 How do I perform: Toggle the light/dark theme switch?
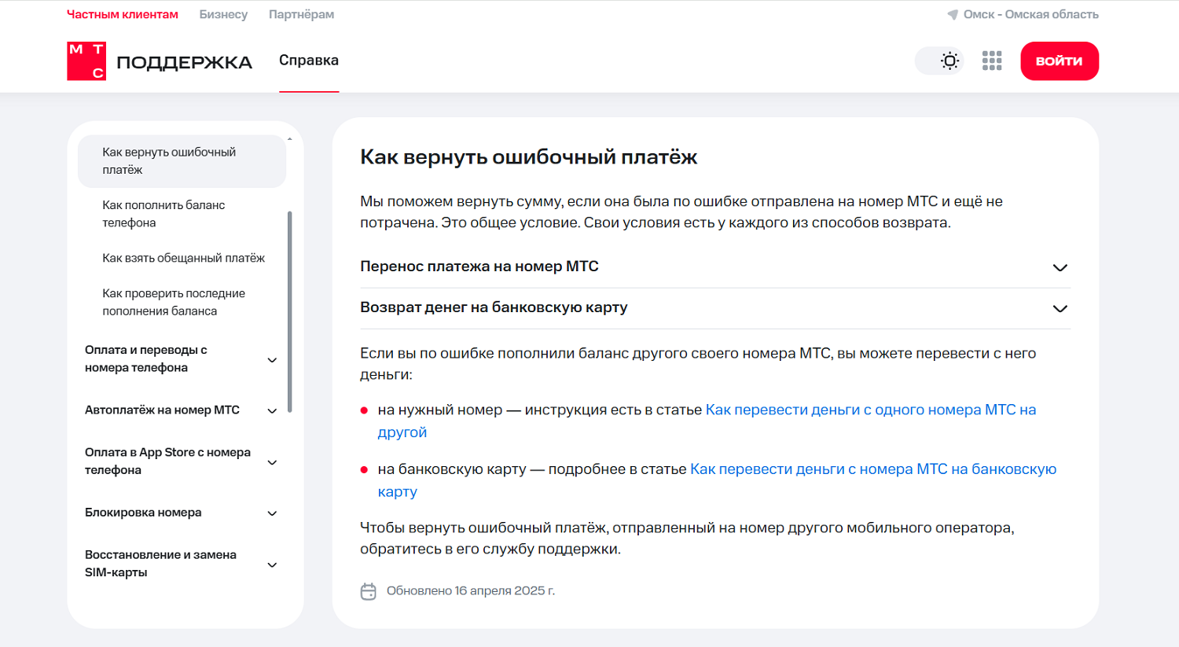[x=939, y=61]
